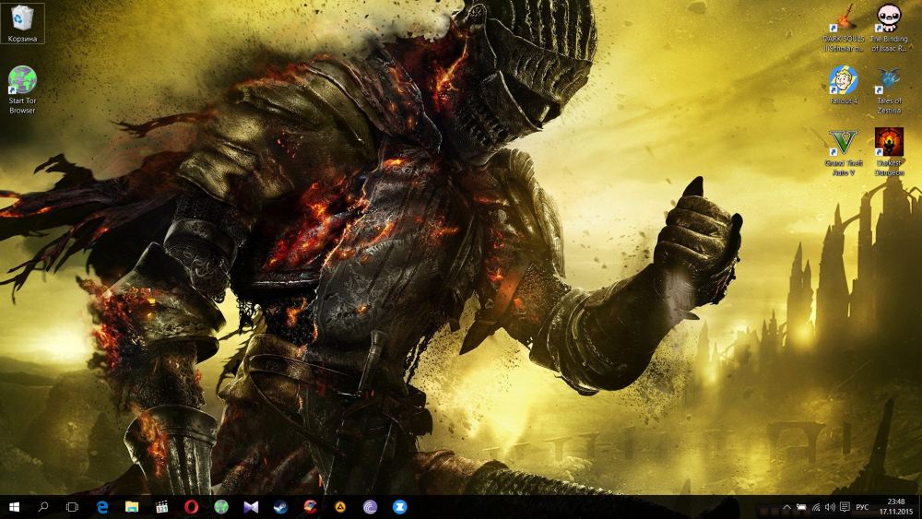Image resolution: width=922 pixels, height=519 pixels.
Task: Select the Grand Theft Auto V shortcut
Action: [844, 153]
